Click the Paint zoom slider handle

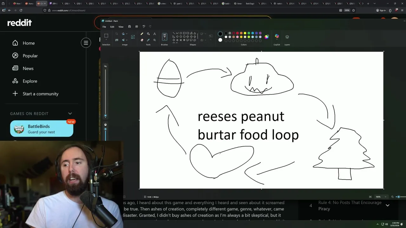[398, 197]
